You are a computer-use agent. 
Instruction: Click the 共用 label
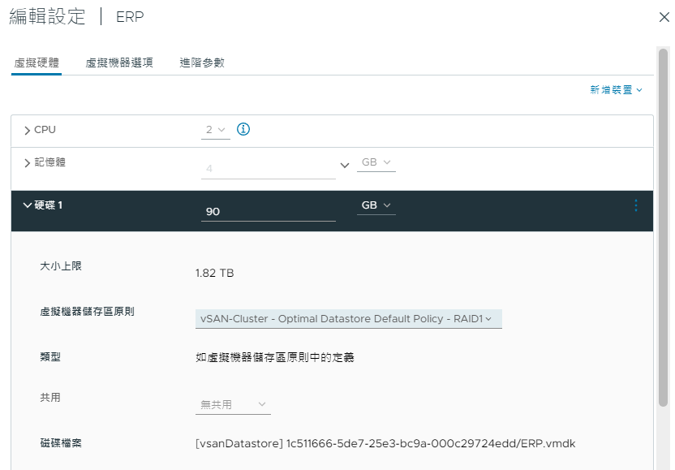(x=50, y=397)
